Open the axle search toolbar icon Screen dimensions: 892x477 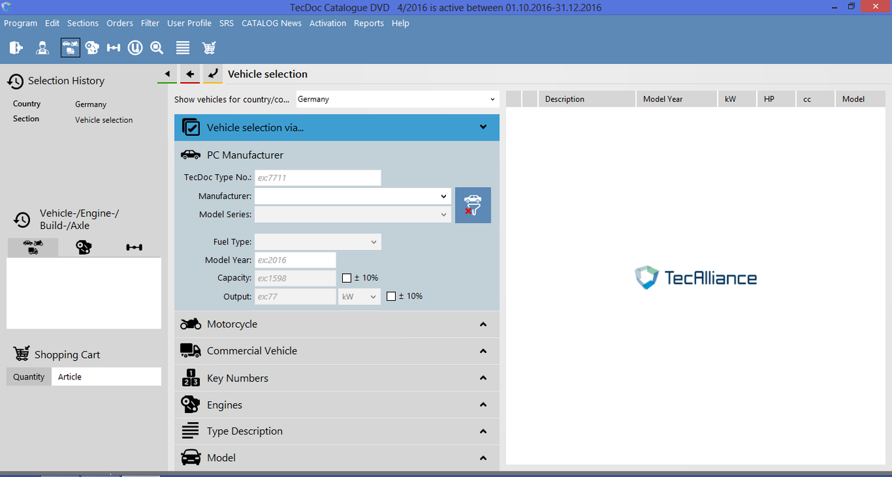coord(114,47)
